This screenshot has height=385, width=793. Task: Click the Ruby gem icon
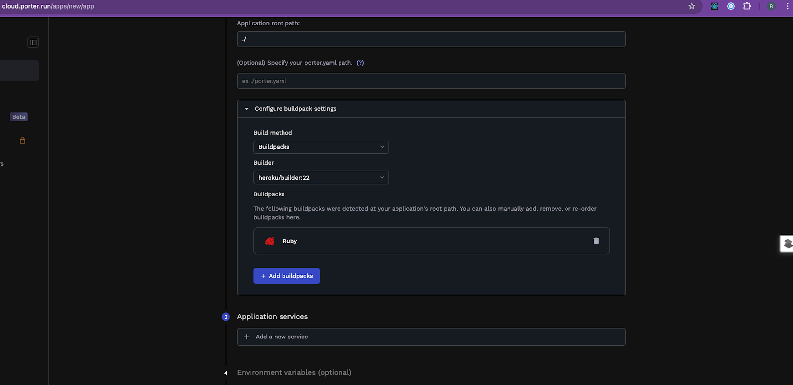click(x=270, y=241)
